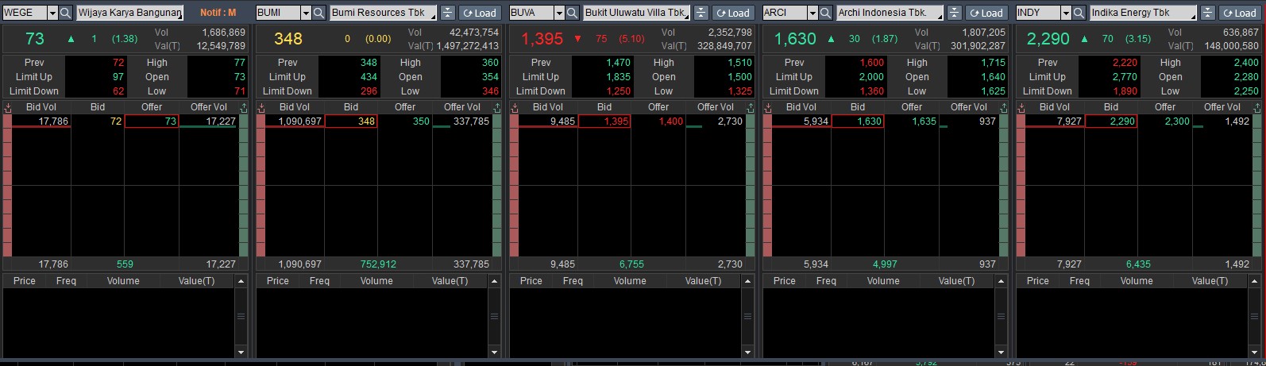
Task: Select INDY bid price 2,290 cell
Action: click(1111, 121)
